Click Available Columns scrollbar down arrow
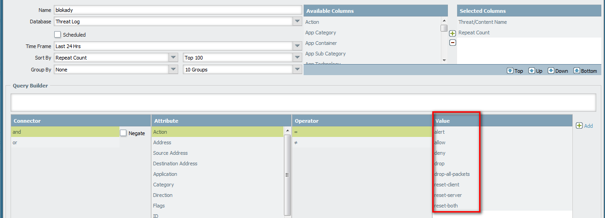The width and height of the screenshot is (605, 218). coord(444,60)
